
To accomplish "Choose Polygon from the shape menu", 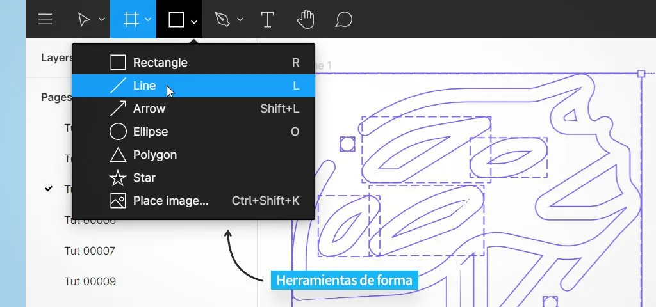I will pos(193,155).
